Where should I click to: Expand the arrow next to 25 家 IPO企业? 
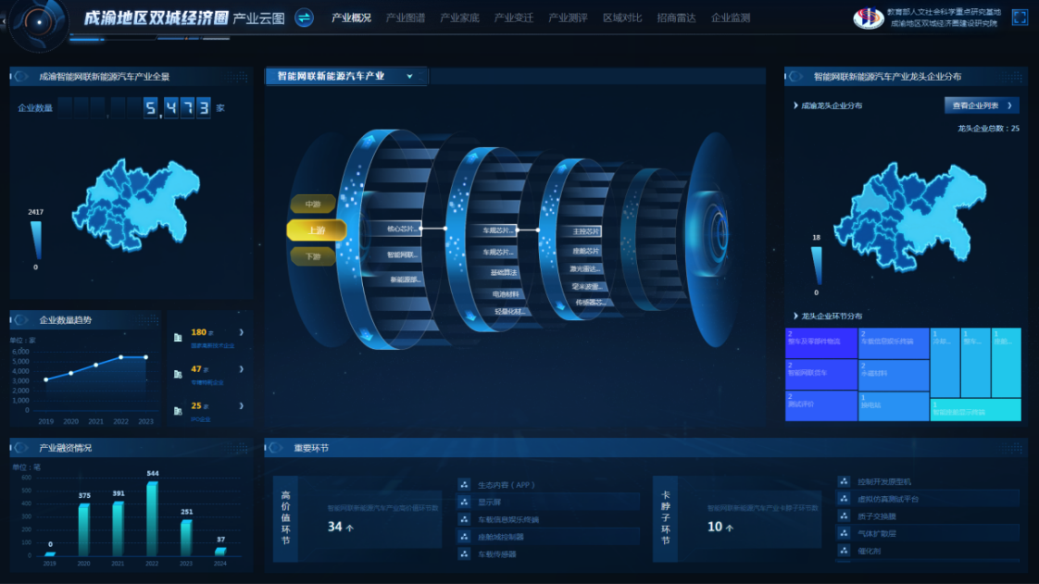coord(242,406)
